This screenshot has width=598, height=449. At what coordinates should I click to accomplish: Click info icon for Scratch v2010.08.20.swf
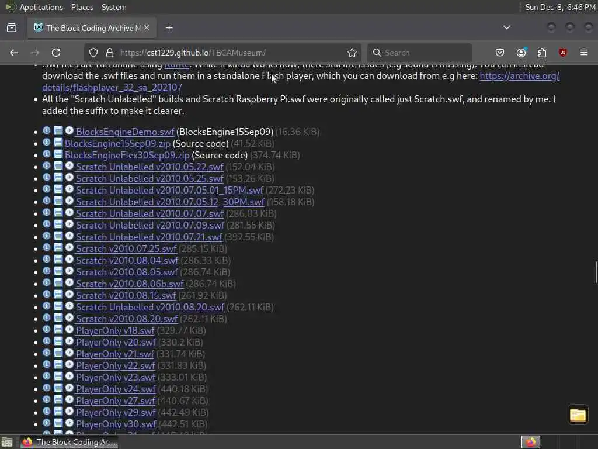tap(47, 317)
